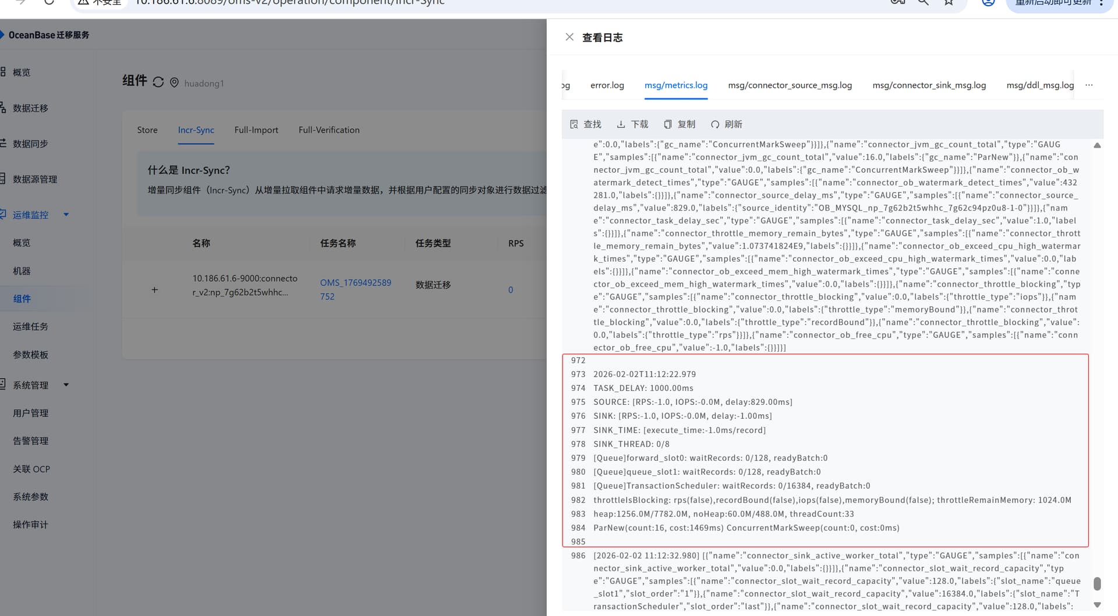
Task: Open more log tabs via ellipsis
Action: pos(1089,86)
